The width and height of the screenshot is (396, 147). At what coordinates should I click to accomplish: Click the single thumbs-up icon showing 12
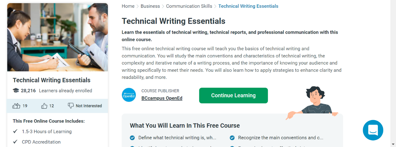[44, 106]
